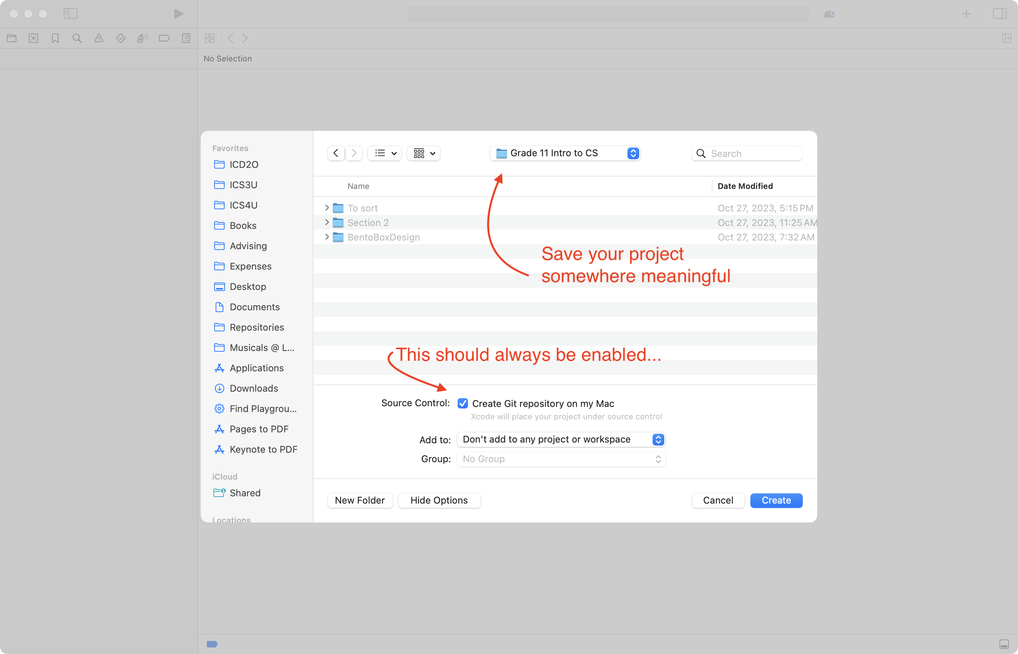Screen dimensions: 1018x654
Task: Click the Create button
Action: point(776,500)
